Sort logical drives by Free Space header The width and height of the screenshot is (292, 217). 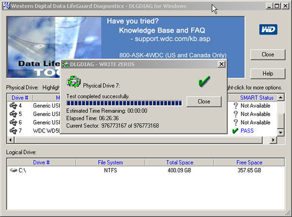click(x=249, y=163)
